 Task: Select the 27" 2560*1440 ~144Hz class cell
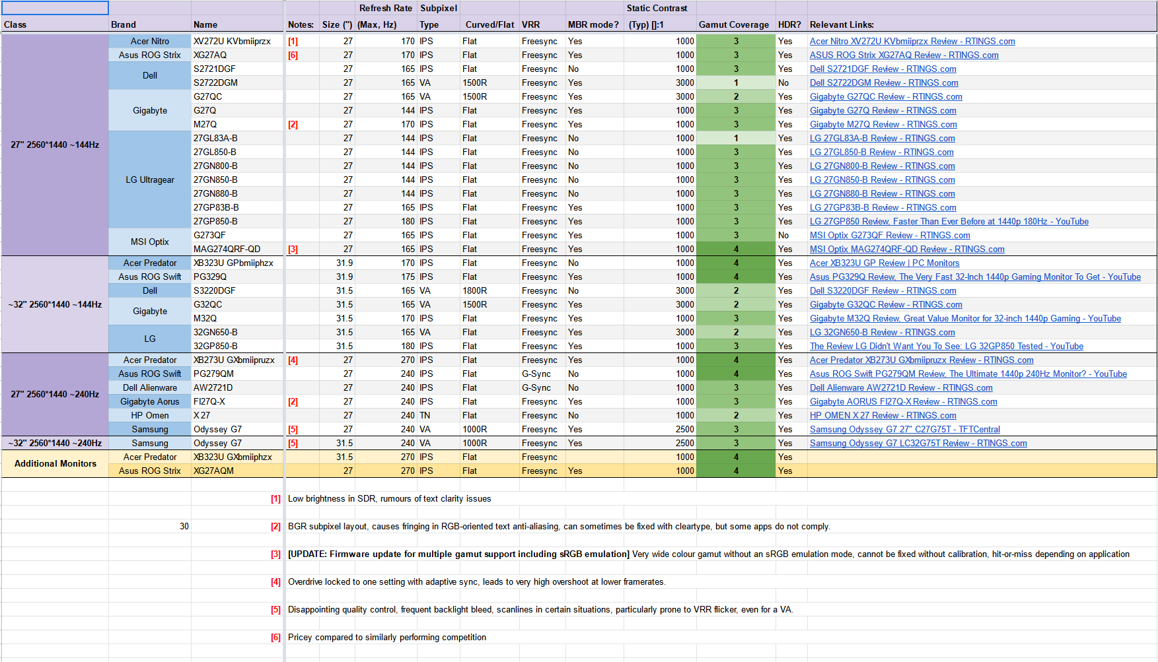click(x=55, y=145)
